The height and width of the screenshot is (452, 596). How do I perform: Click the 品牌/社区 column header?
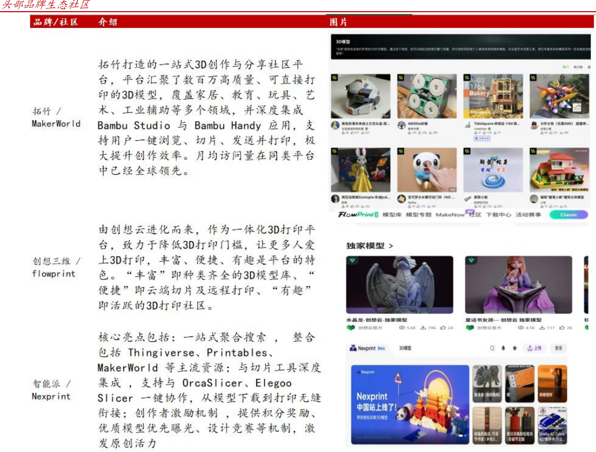coord(56,22)
